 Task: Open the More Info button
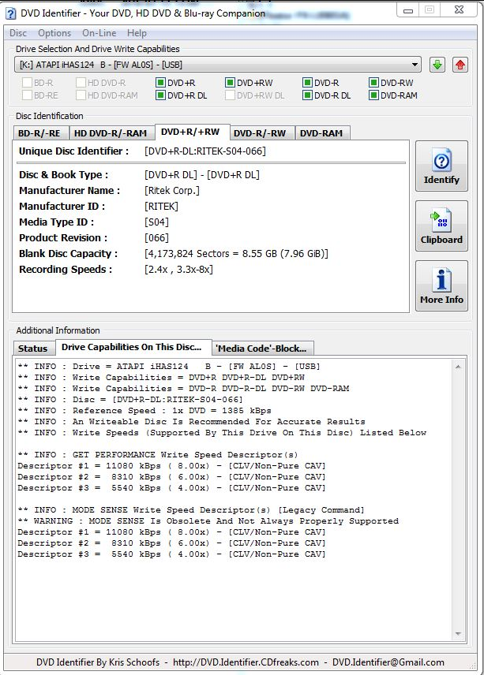click(x=441, y=285)
